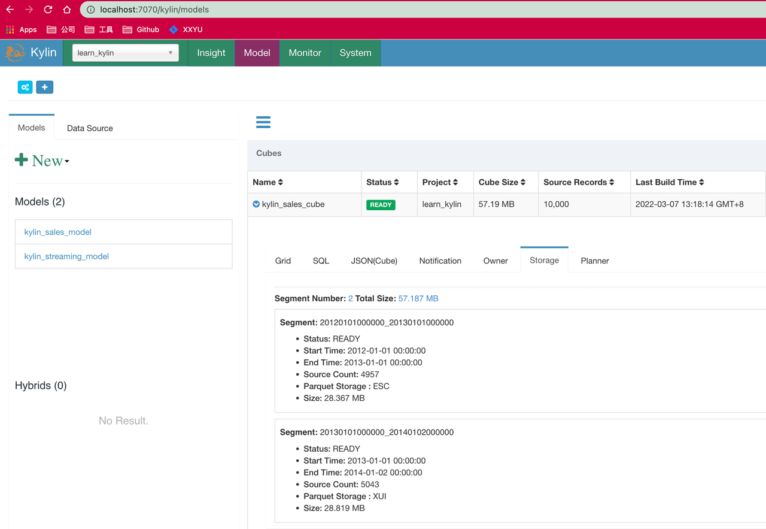Navigate back using the browser back arrow
This screenshot has height=529, width=766.
click(x=9, y=9)
